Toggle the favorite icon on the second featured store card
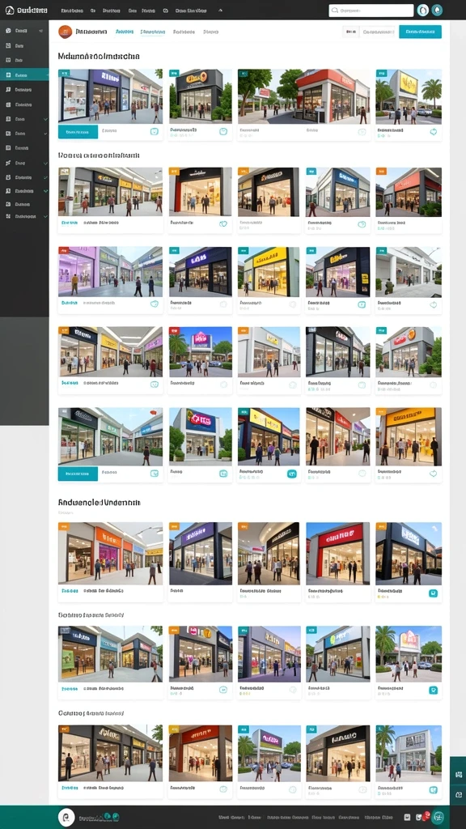The height and width of the screenshot is (829, 466). pyautogui.click(x=223, y=131)
